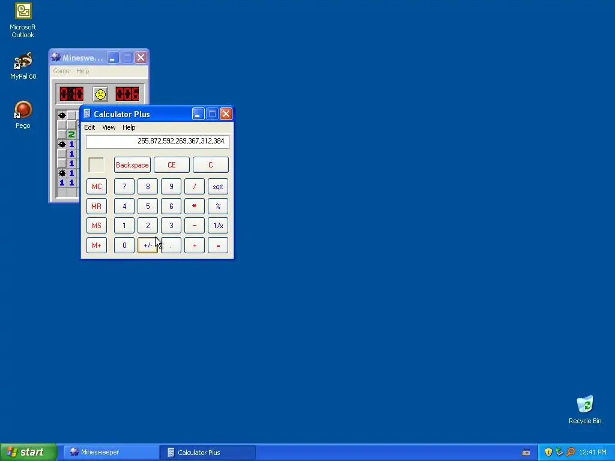Image resolution: width=615 pixels, height=461 pixels.
Task: Click the Minesweeper title bar mine icon
Action: 56,57
